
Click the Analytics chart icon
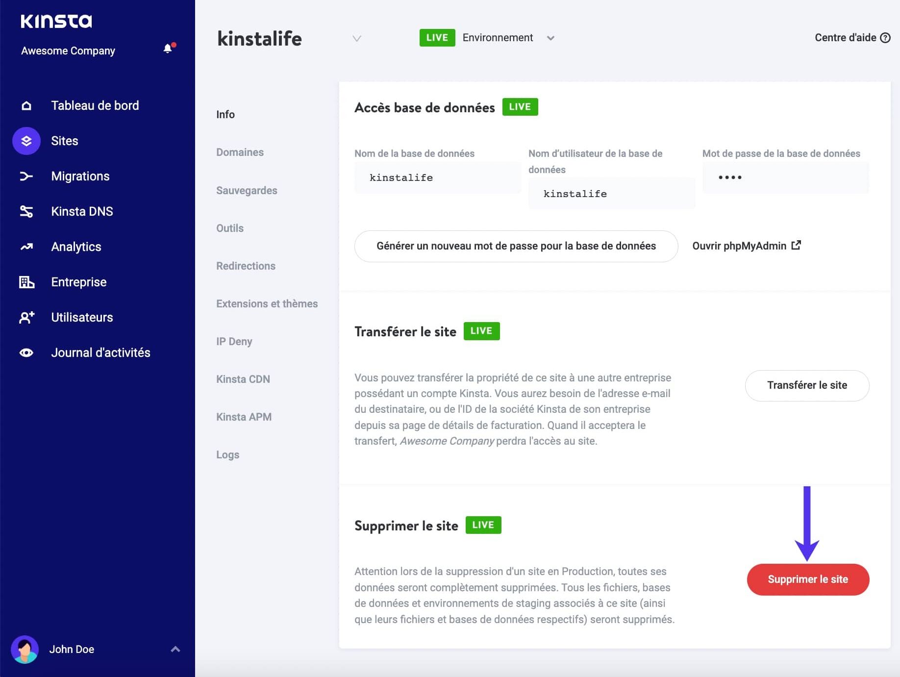(x=26, y=247)
